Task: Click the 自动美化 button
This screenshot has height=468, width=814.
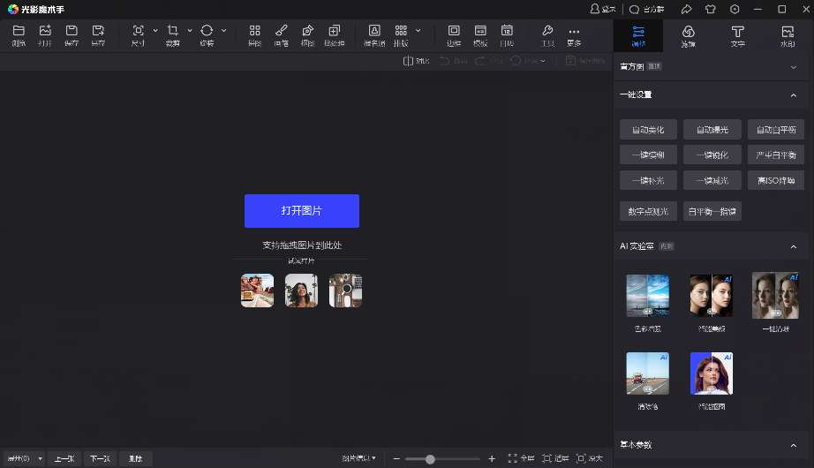Action: (x=648, y=129)
